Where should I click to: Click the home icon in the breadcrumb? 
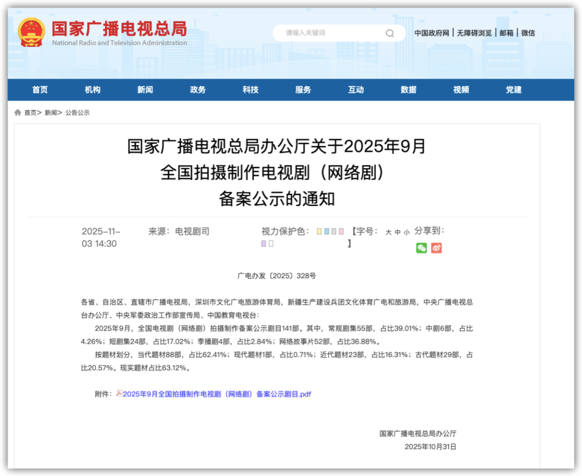click(17, 112)
